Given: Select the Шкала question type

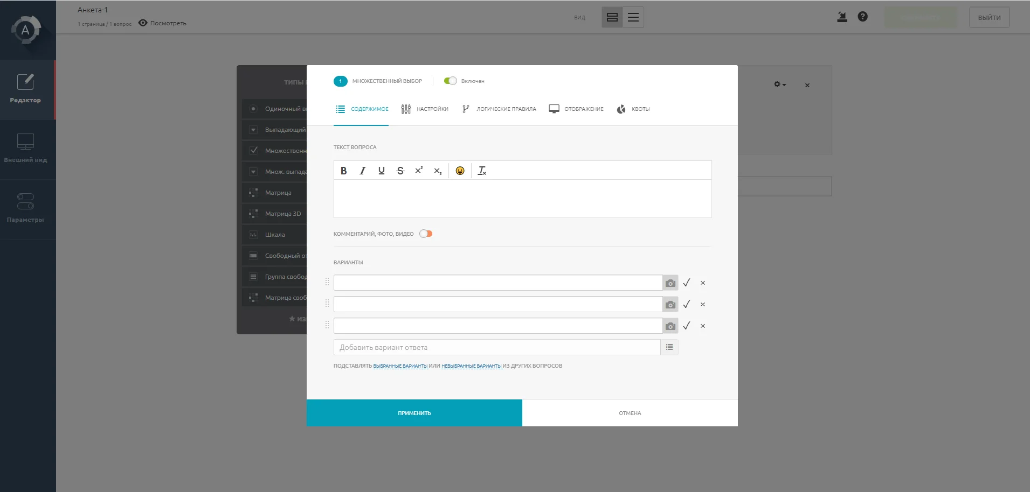Looking at the screenshot, I should (x=274, y=235).
